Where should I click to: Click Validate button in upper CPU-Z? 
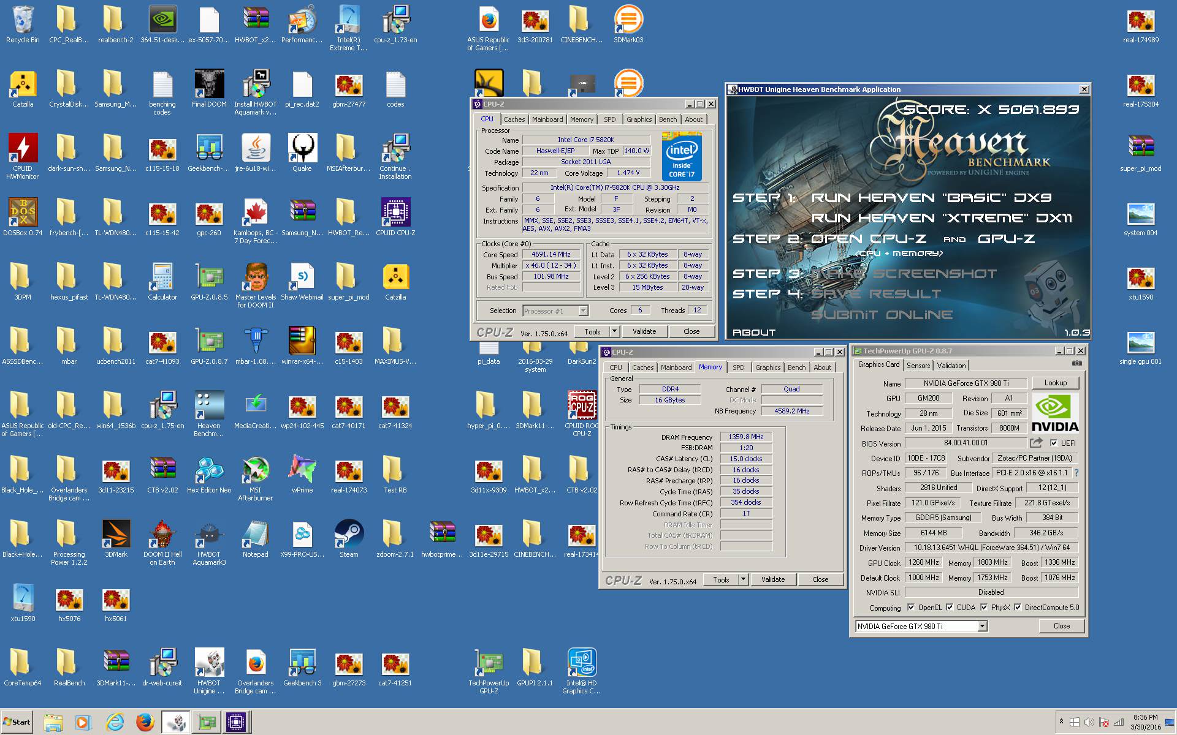coord(644,331)
